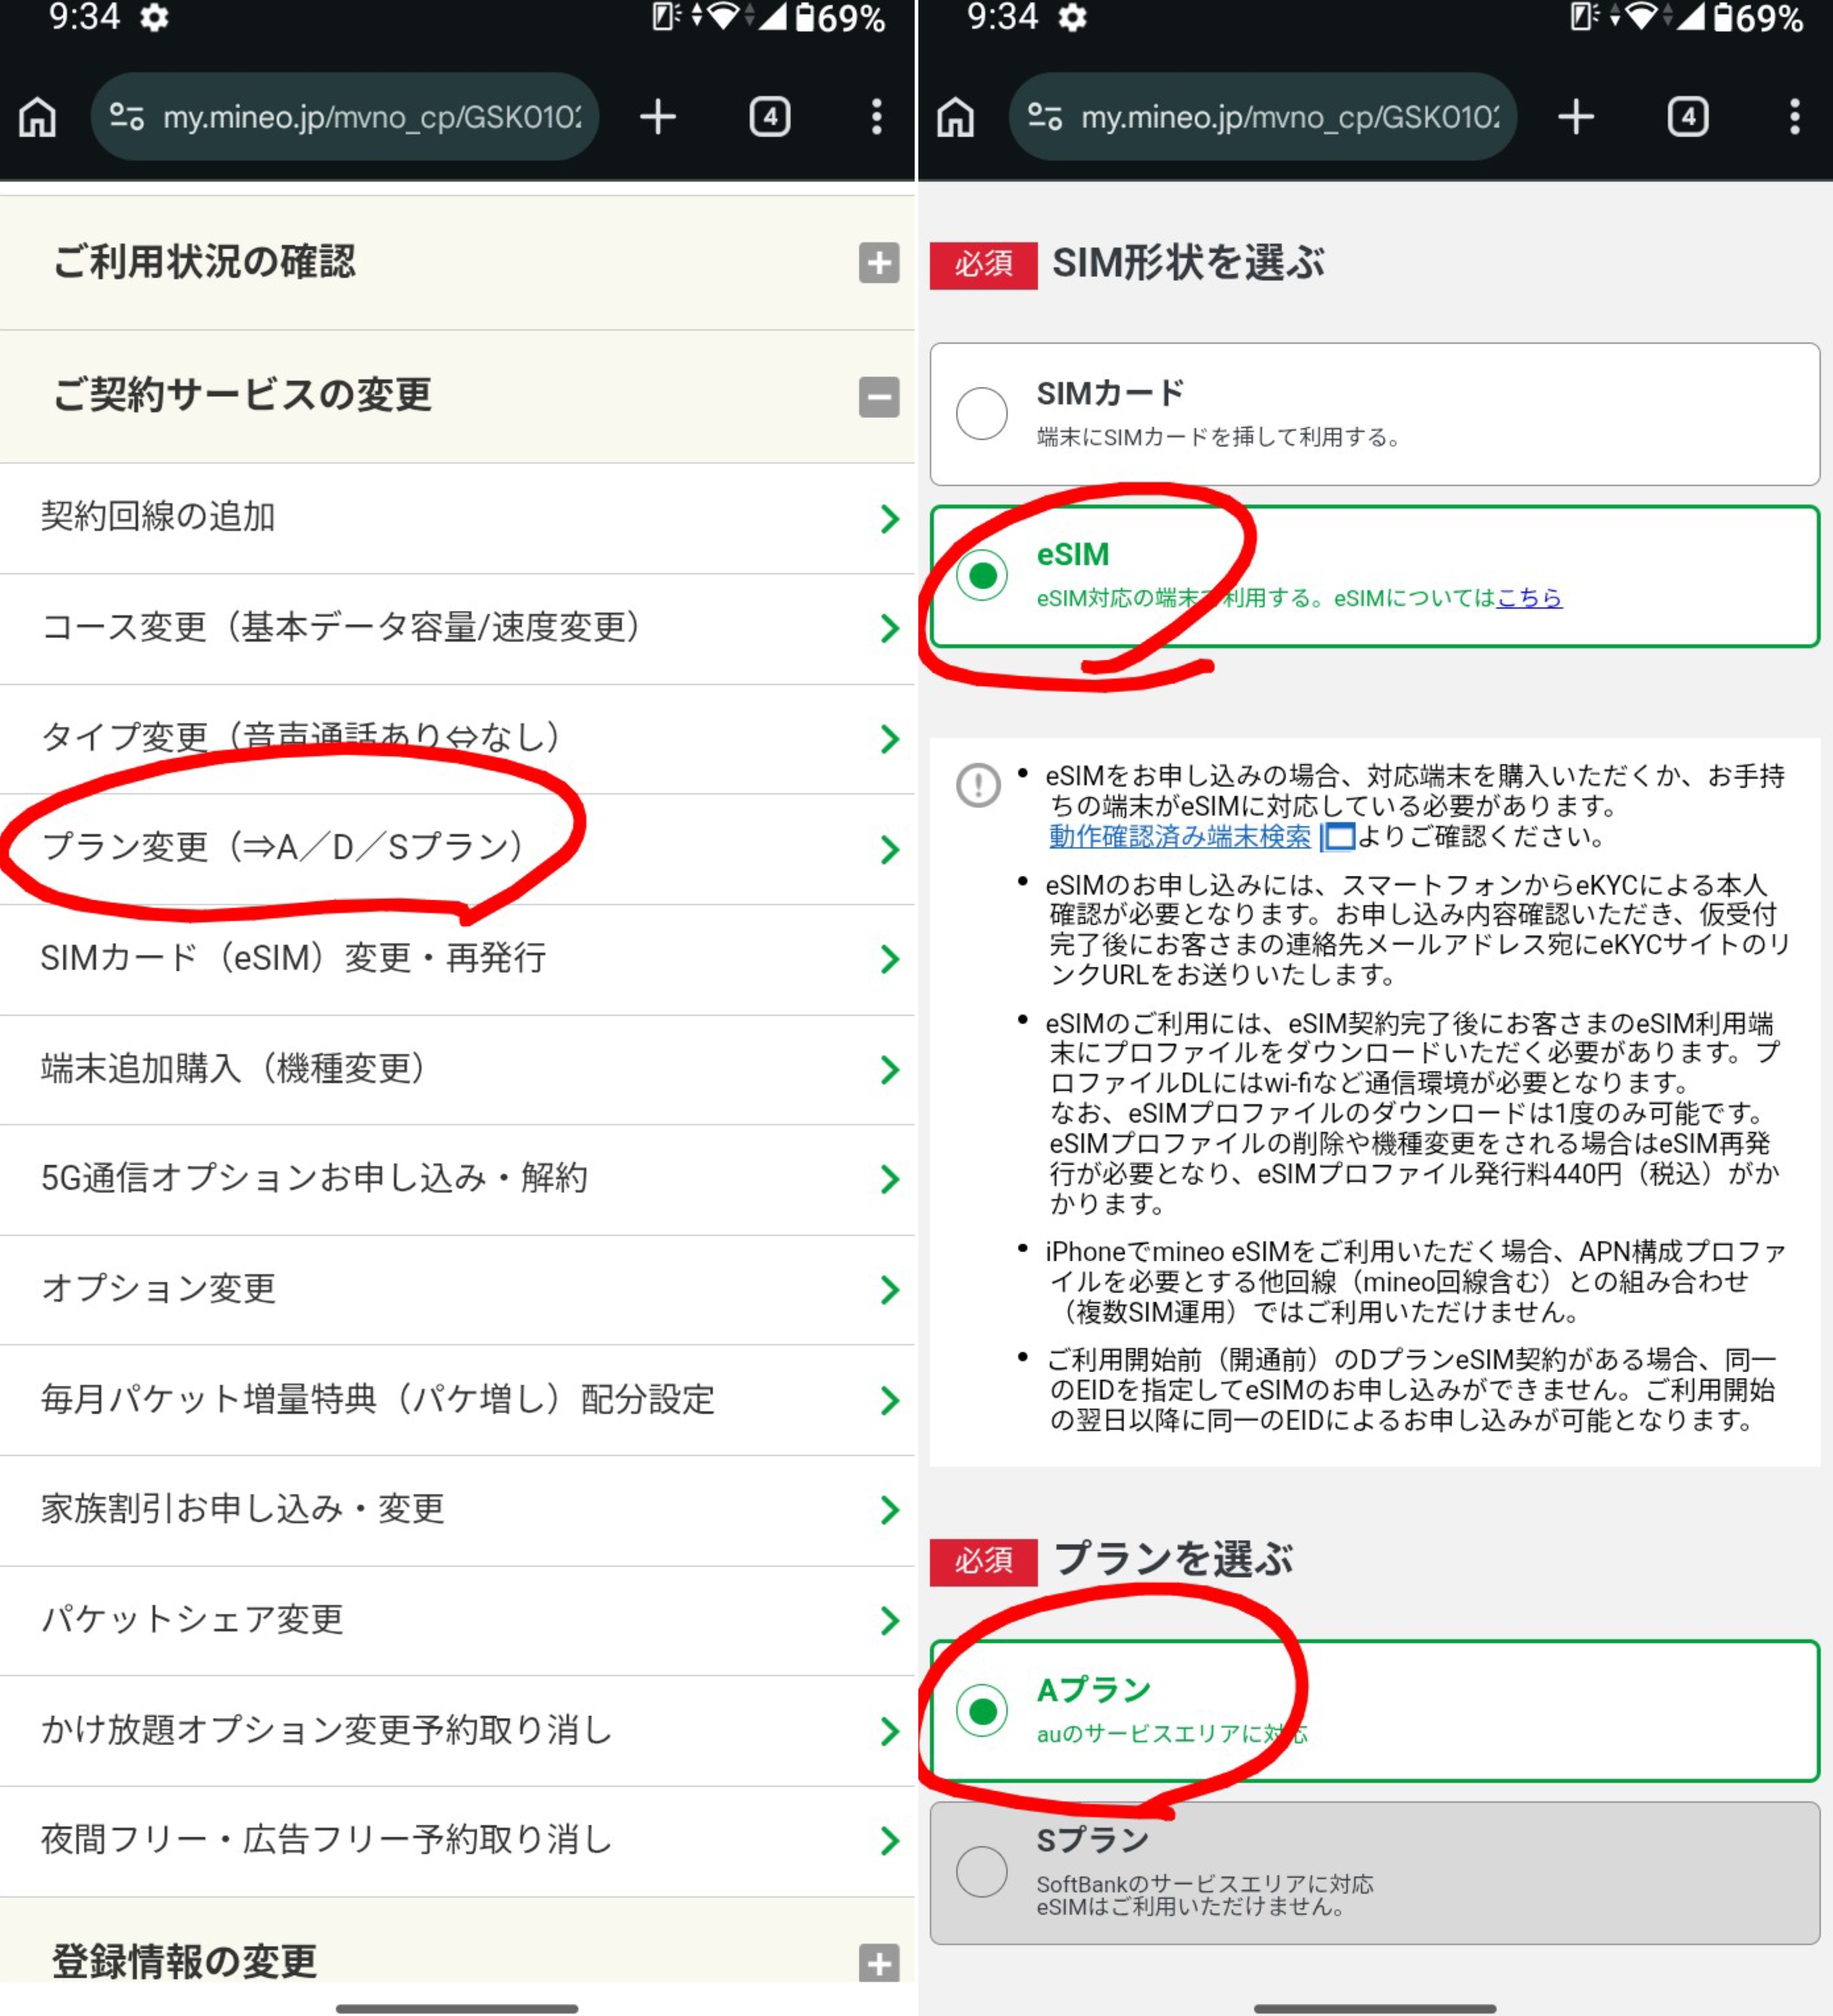1833x2016 pixels.
Task: Choose the Aプラン radio option
Action: click(982, 1710)
